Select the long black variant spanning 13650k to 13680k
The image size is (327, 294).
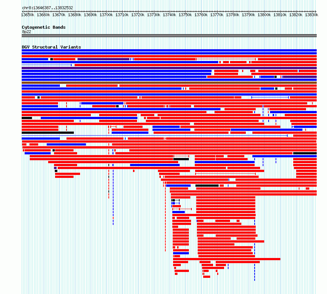pyautogui.click(x=48, y=133)
